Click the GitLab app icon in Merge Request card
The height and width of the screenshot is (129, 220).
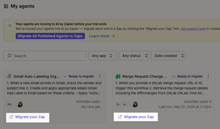point(124,104)
